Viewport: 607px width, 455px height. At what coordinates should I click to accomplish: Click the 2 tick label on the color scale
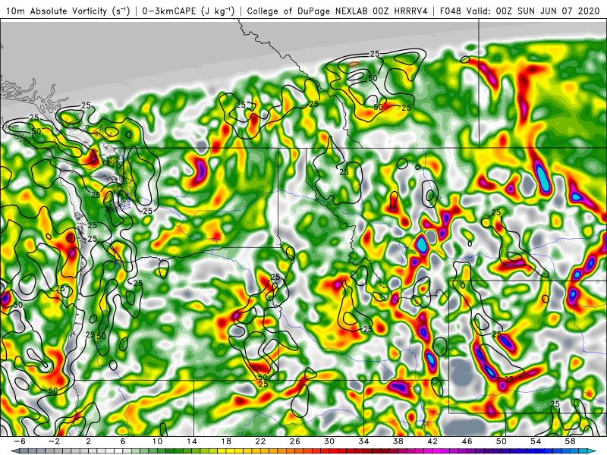[x=89, y=441]
